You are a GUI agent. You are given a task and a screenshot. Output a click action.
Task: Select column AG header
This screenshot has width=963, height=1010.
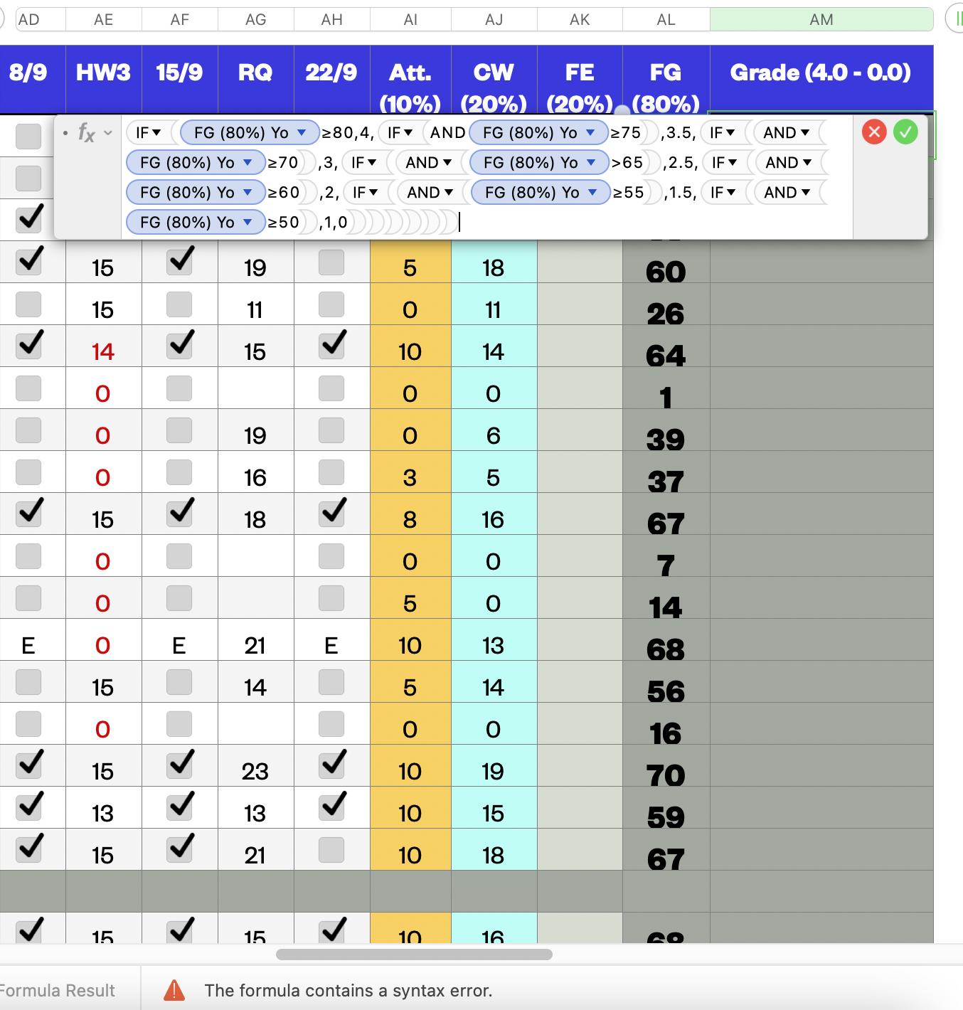click(256, 20)
